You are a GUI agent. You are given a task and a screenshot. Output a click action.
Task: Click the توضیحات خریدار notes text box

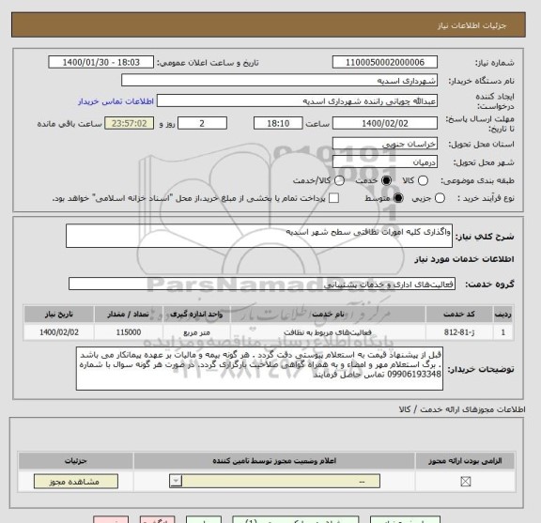click(x=259, y=369)
